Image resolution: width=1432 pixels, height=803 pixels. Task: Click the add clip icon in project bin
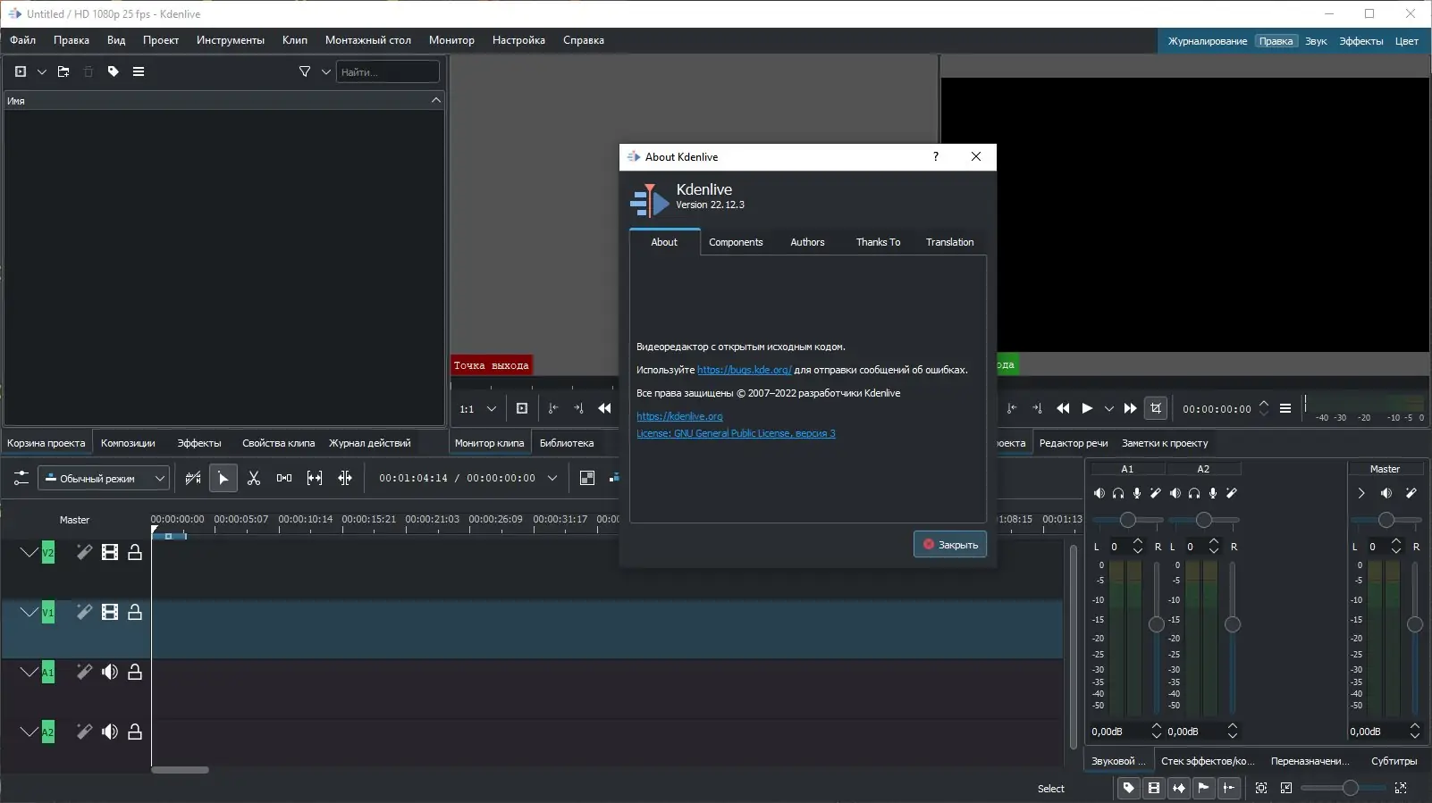(21, 71)
